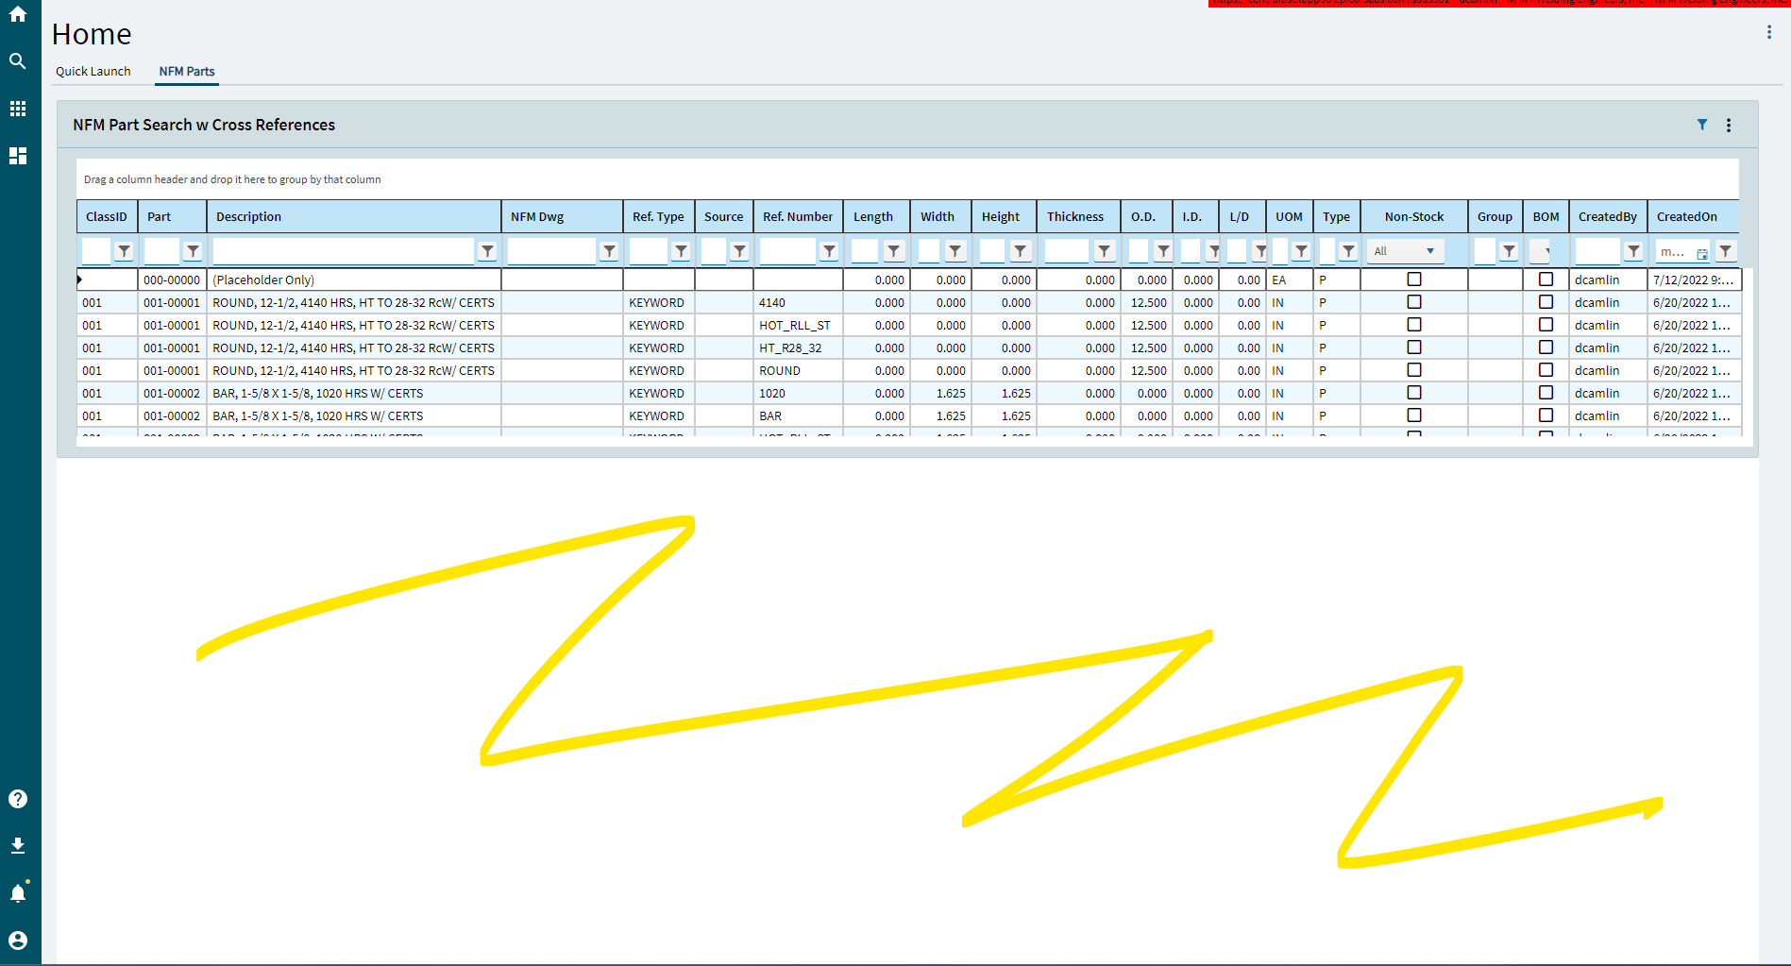Select the Search icon in the left sidebar

[x=17, y=60]
